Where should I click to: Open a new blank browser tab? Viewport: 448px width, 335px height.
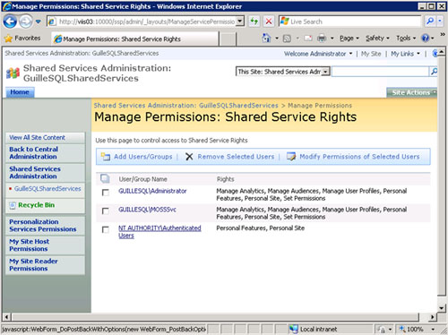(228, 39)
